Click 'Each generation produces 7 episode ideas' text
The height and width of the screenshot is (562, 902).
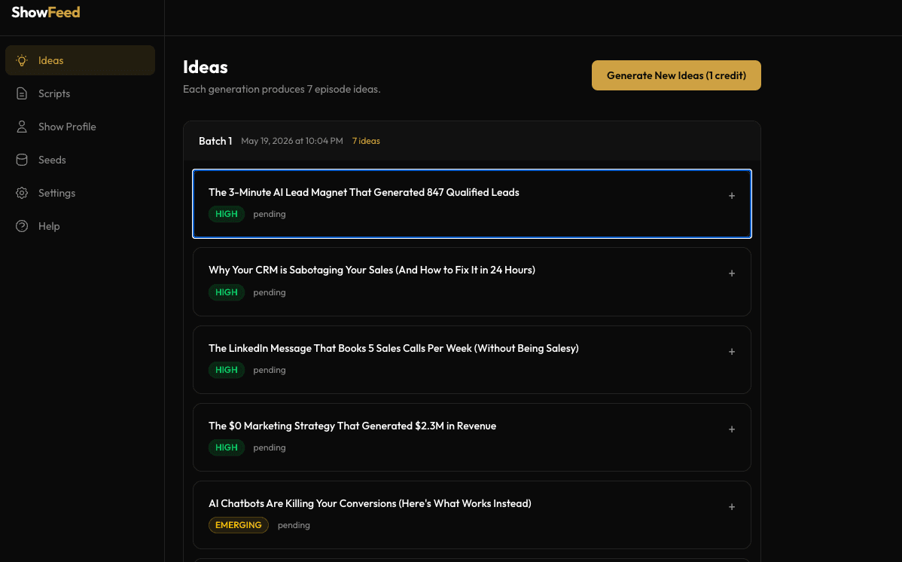282,89
